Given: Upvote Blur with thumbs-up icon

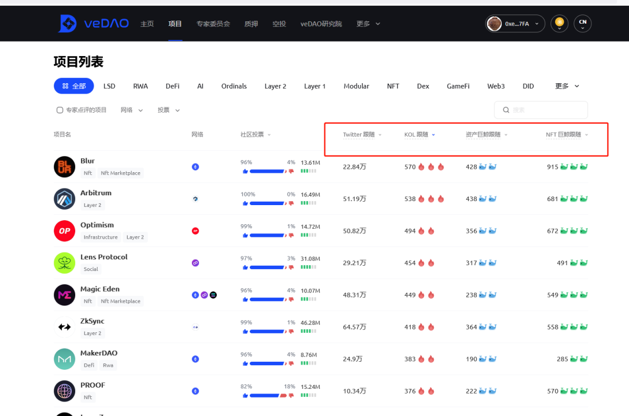Looking at the screenshot, I should tap(245, 171).
